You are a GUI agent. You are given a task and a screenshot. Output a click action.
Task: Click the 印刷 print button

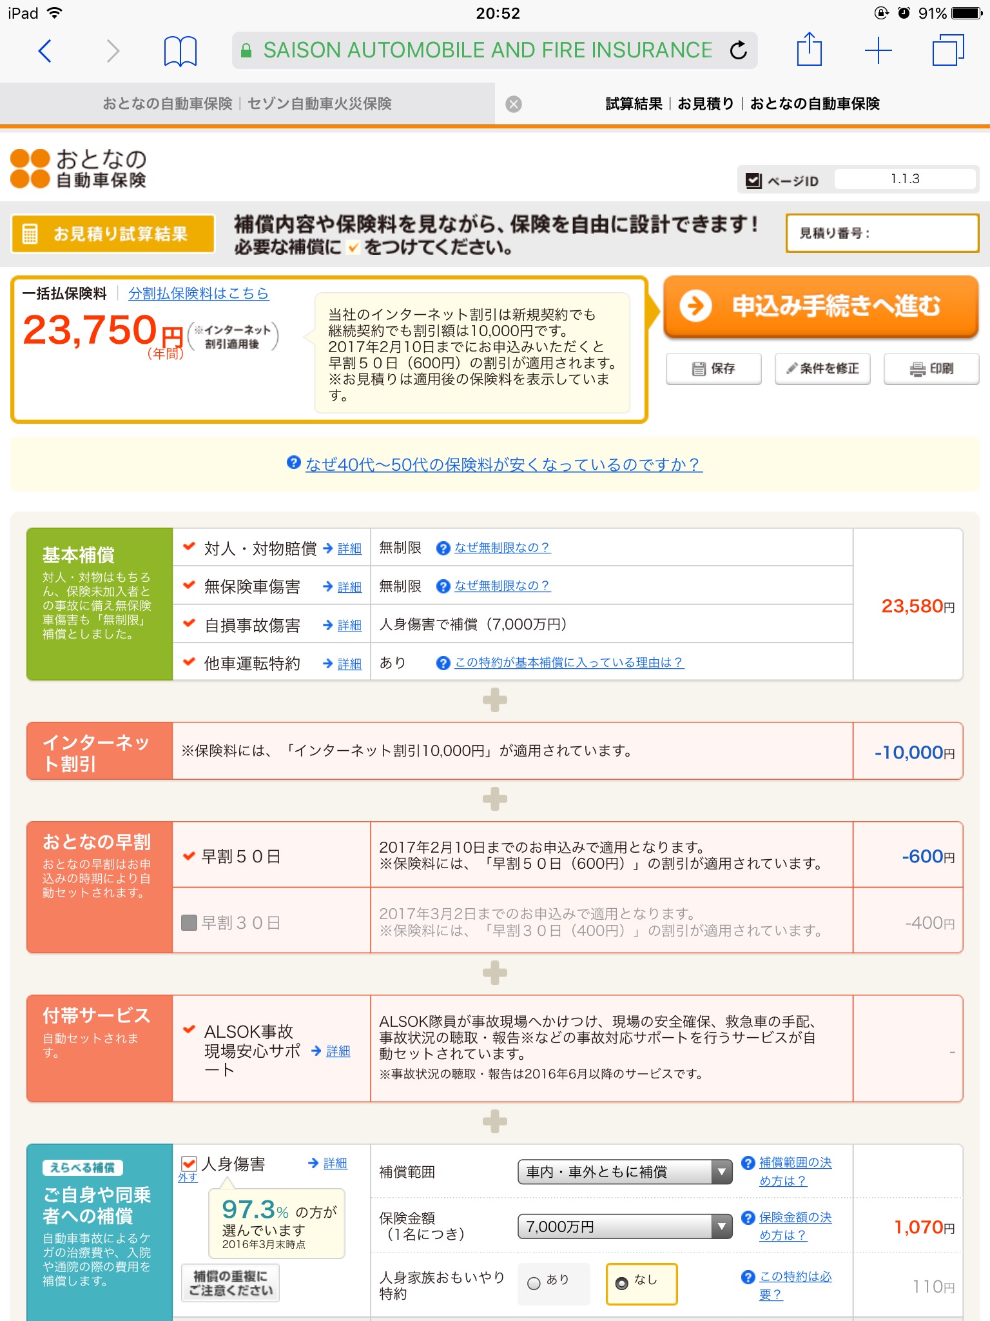coord(931,368)
